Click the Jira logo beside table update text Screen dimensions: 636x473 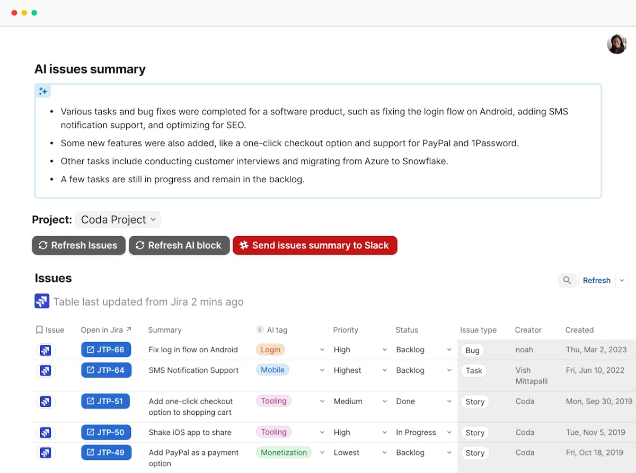[42, 301]
